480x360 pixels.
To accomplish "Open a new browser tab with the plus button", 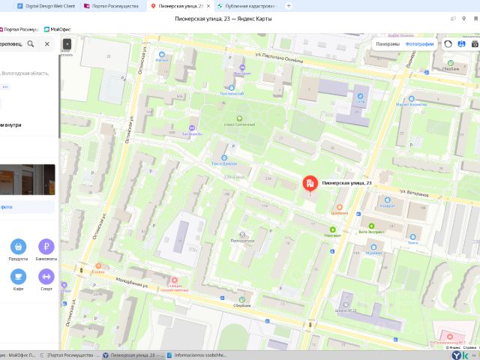I will click(288, 6).
